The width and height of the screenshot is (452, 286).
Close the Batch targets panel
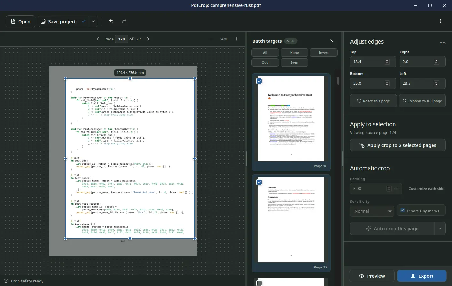pos(332,41)
